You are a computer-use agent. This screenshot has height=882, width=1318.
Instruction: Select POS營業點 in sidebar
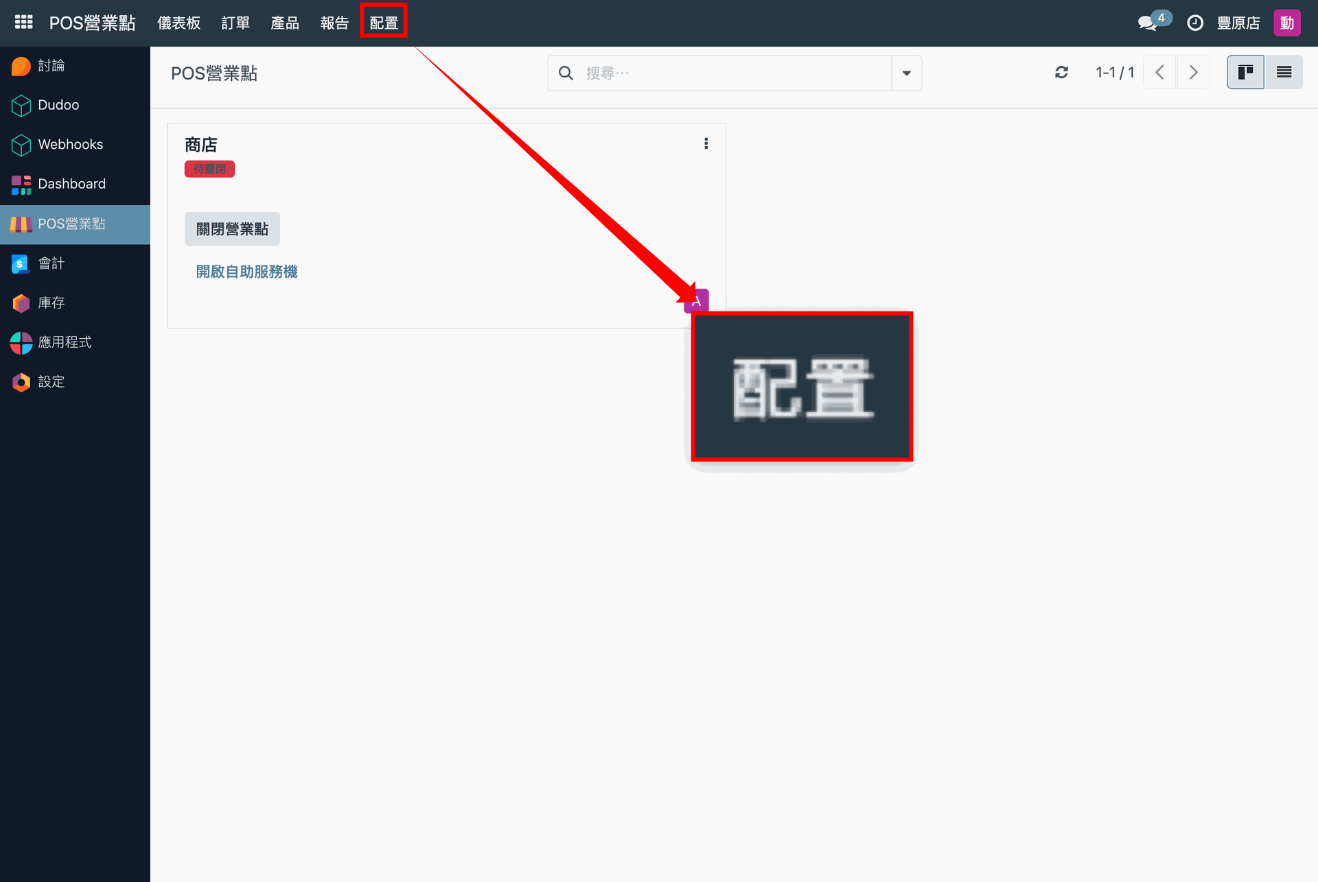click(x=75, y=224)
